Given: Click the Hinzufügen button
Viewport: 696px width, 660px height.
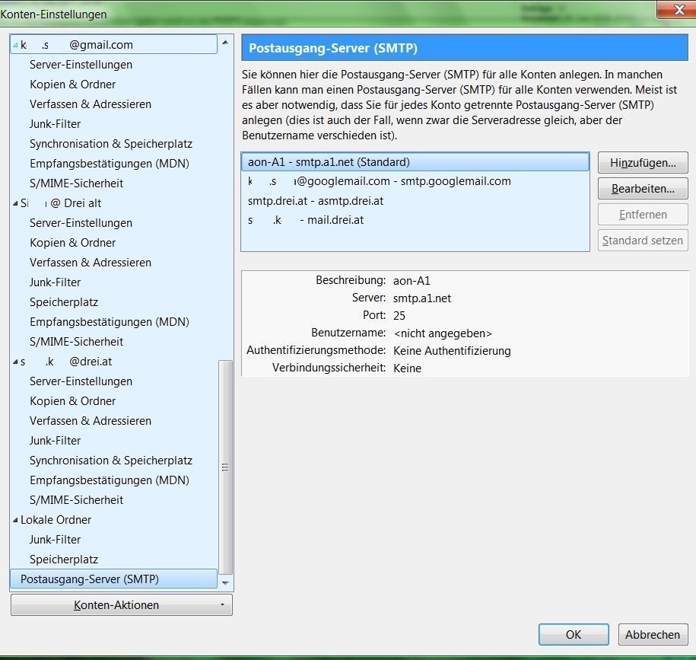Looking at the screenshot, I should pyautogui.click(x=643, y=163).
